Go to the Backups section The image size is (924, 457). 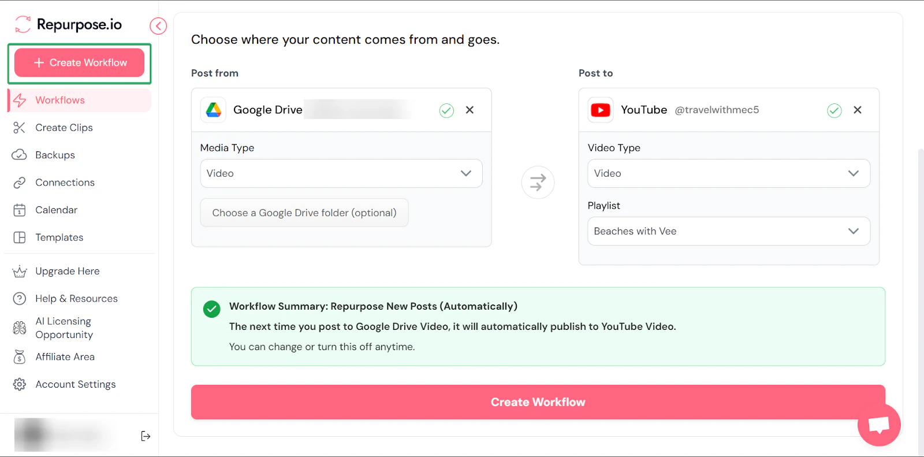tap(55, 155)
